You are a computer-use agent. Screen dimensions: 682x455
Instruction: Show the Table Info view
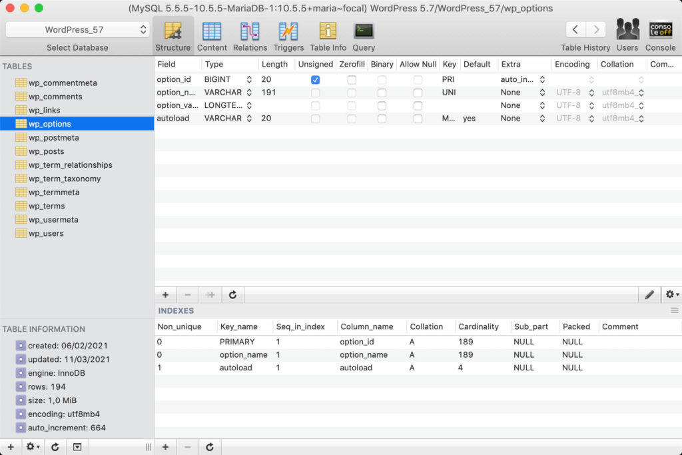[328, 37]
